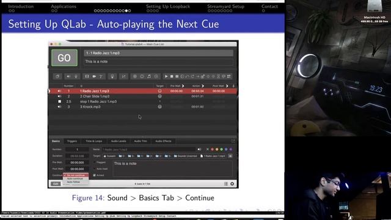Add a MIDI File cue with music notes icon
Screen dimensions: 391x220
click(x=149, y=76)
